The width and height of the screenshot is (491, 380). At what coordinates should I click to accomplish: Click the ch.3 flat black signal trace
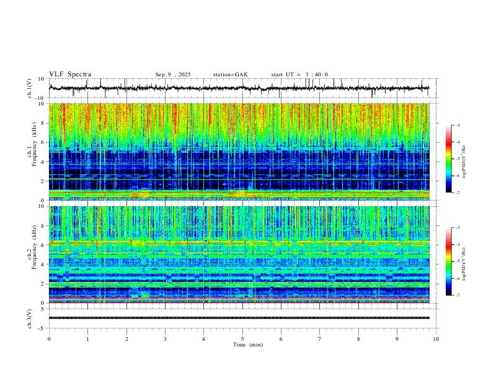point(239,318)
